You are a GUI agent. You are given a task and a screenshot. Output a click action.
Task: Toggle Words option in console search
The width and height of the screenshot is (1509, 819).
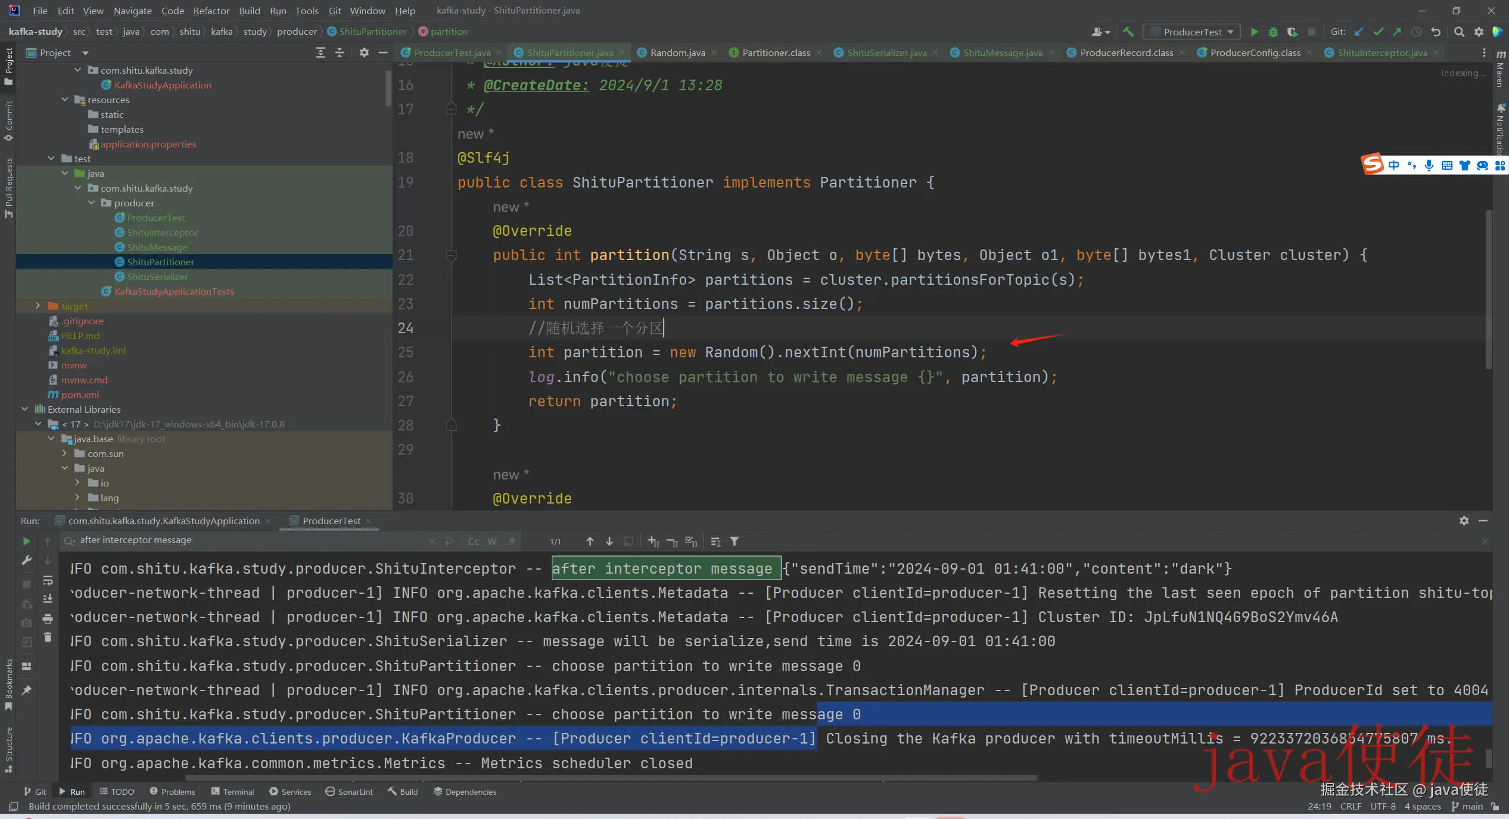tap(492, 541)
